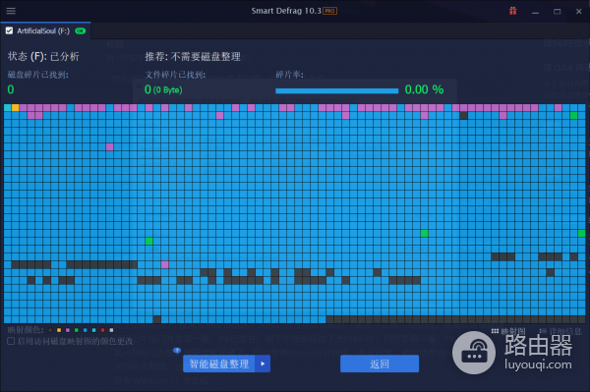Click the 0.00 % fragmentation value
Image resolution: width=590 pixels, height=392 pixels.
click(x=424, y=89)
